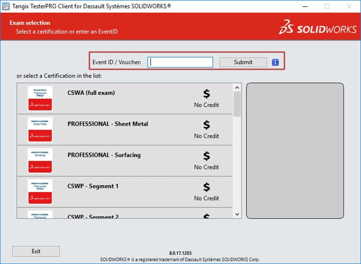This screenshot has width=361, height=264.
Task: Click the CSWP Segment 1 badge icon
Action: point(40,192)
